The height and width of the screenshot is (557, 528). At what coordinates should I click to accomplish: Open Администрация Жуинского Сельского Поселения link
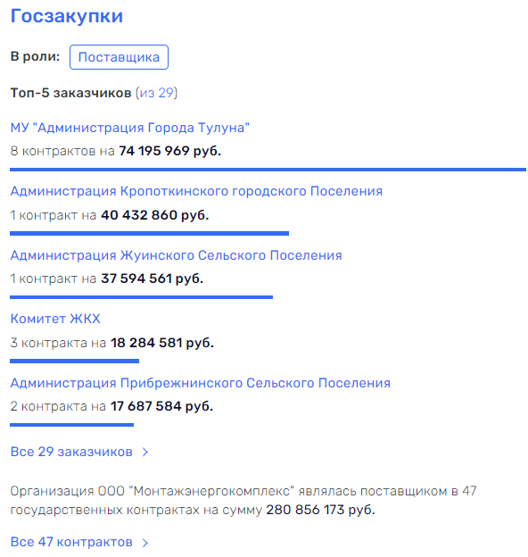(x=176, y=255)
